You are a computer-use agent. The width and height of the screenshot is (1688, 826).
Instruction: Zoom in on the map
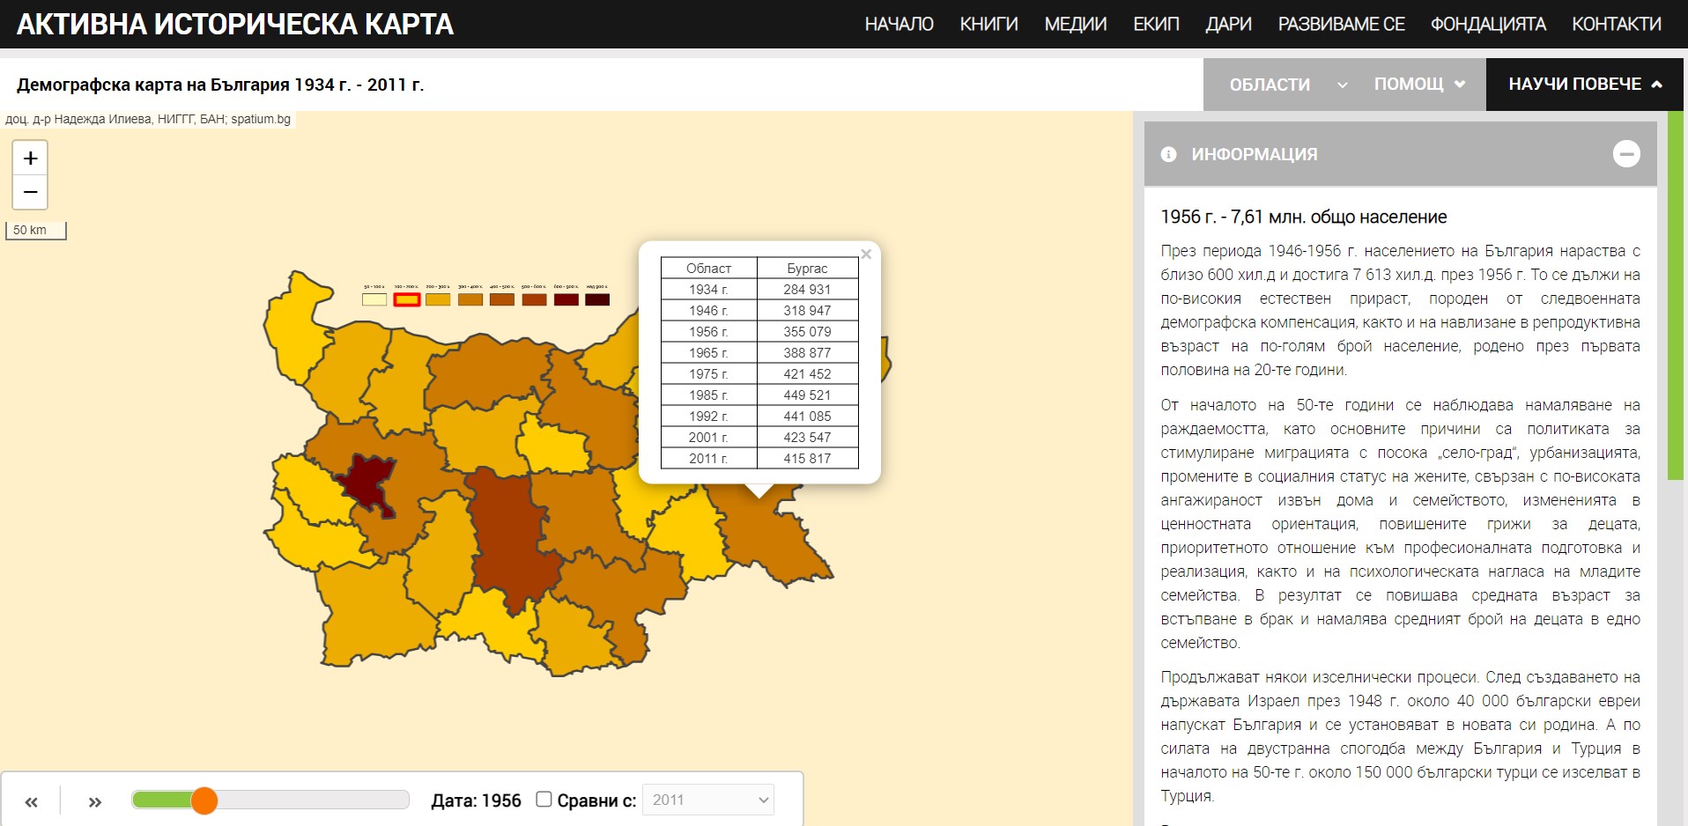(x=30, y=159)
